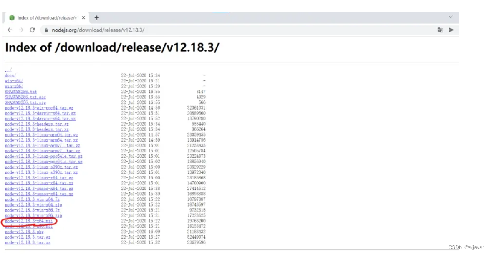Download node-v12.18.3-headers.tar.gz
492x254 pixels.
[x=37, y=124]
